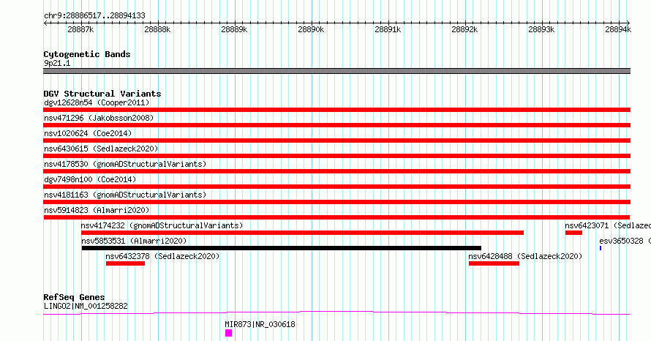Click the 28892k ruler tick label

(x=464, y=29)
